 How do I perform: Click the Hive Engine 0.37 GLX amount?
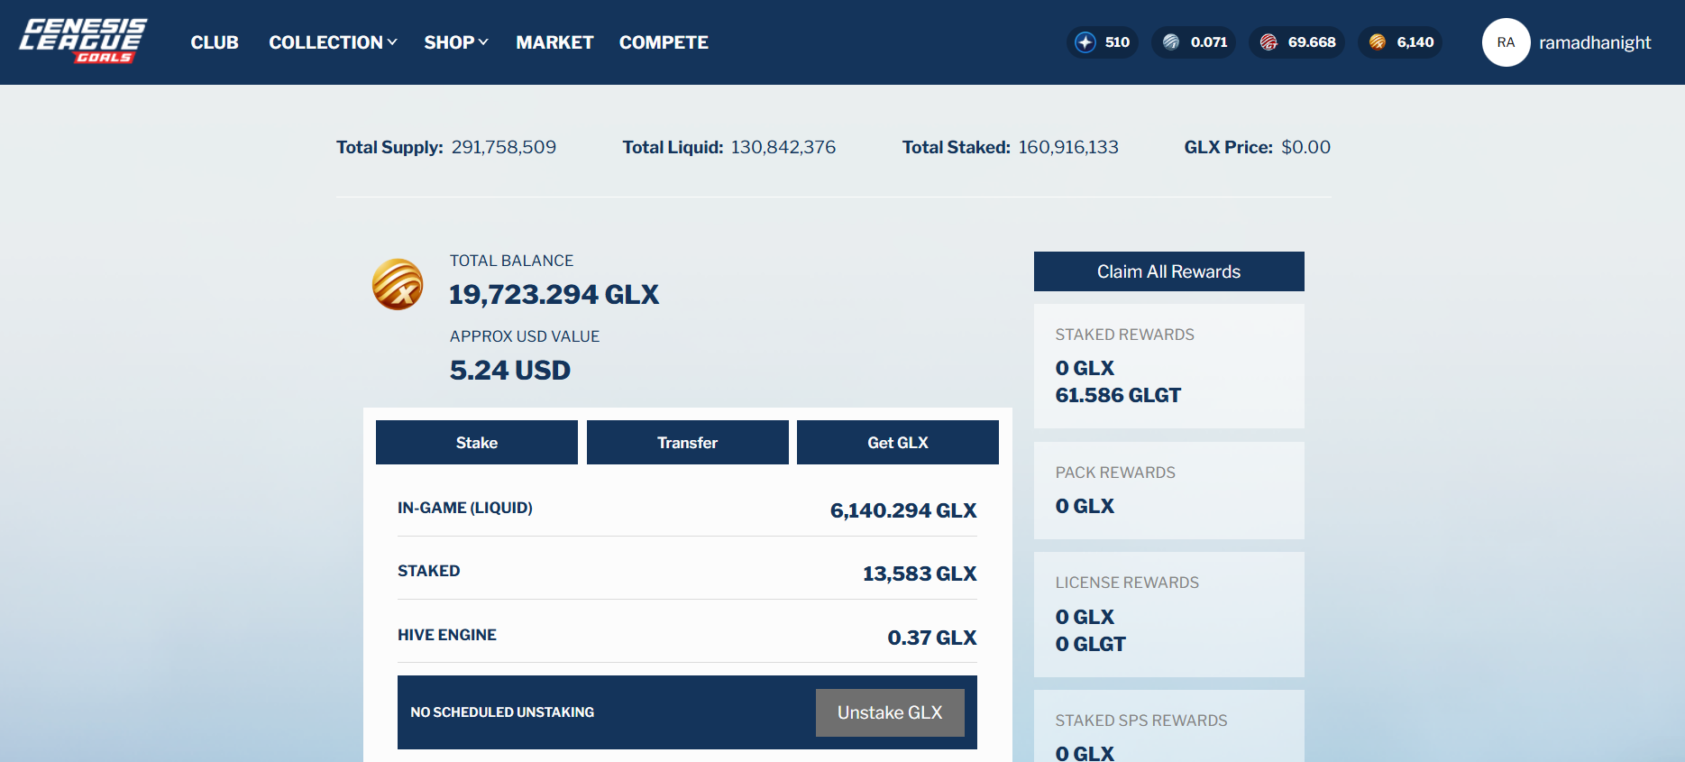click(932, 638)
